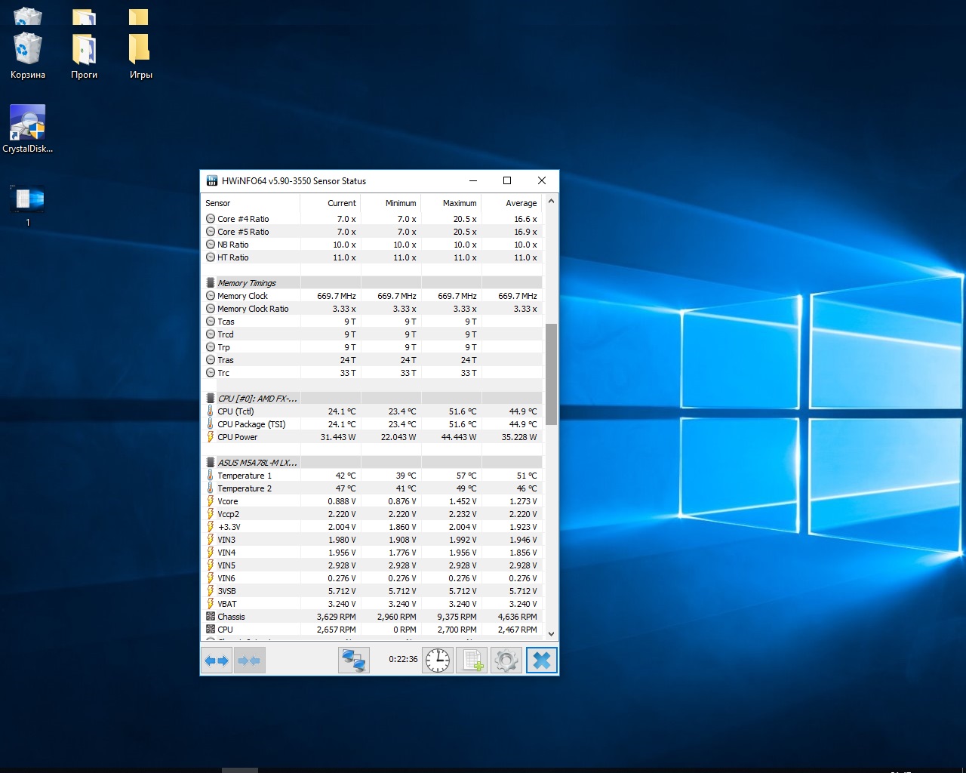
Task: Select the +3.3V sensor label
Action: (229, 527)
